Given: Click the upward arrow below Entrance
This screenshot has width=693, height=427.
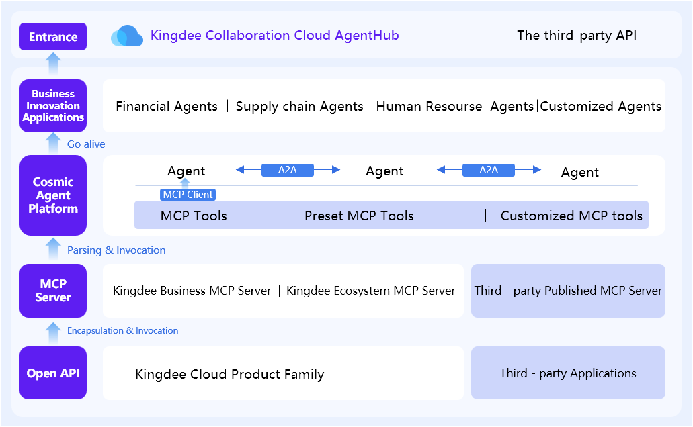Looking at the screenshot, I should [x=53, y=64].
